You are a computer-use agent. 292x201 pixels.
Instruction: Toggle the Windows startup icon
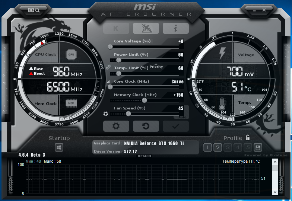59,148
